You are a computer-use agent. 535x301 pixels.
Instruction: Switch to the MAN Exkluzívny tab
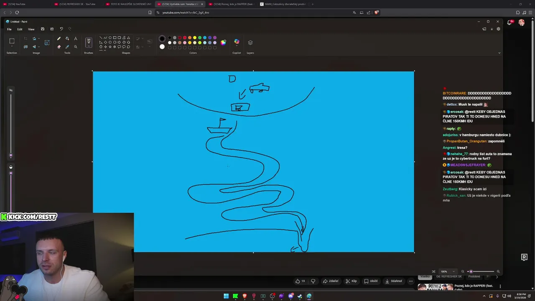283,4
